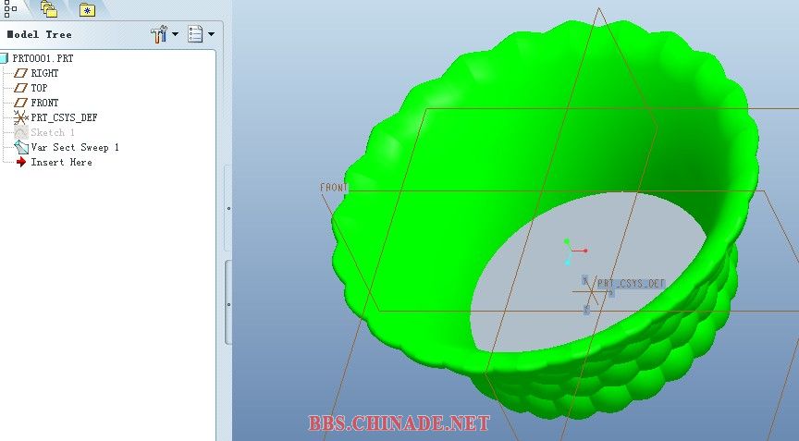The image size is (799, 441).
Task: Open the Favorites tab with star folder
Action: 87,10
